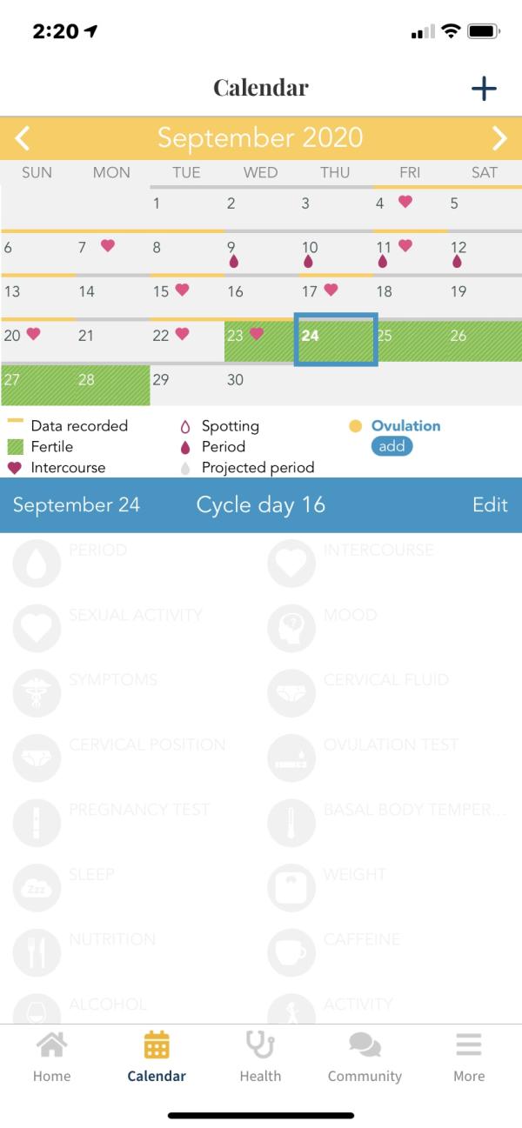Viewport: 522px width, 1128px height.
Task: Open the Community tab
Action: click(365, 1057)
